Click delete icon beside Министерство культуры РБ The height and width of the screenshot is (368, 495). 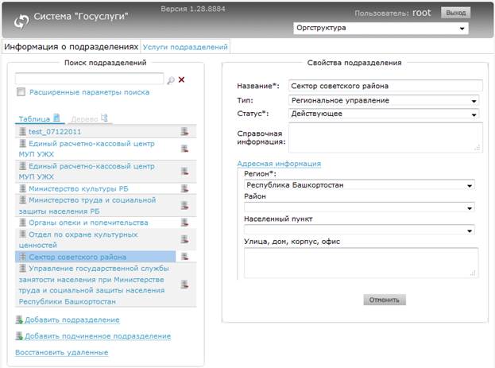coord(184,188)
